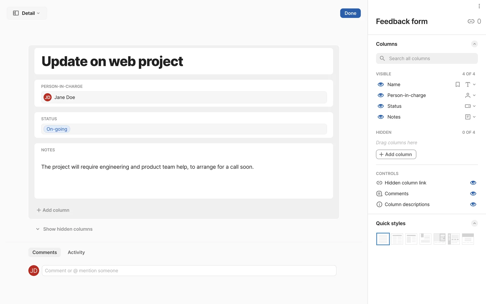The width and height of the screenshot is (486, 304).
Task: Click Add column button in sidebar
Action: (x=396, y=154)
